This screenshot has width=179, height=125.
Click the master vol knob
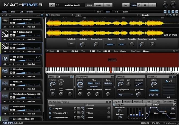(165, 5)
